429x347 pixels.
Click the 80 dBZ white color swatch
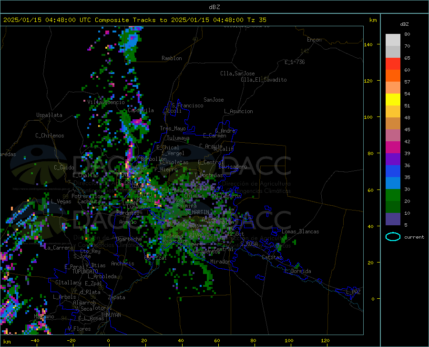pyautogui.click(x=393, y=40)
